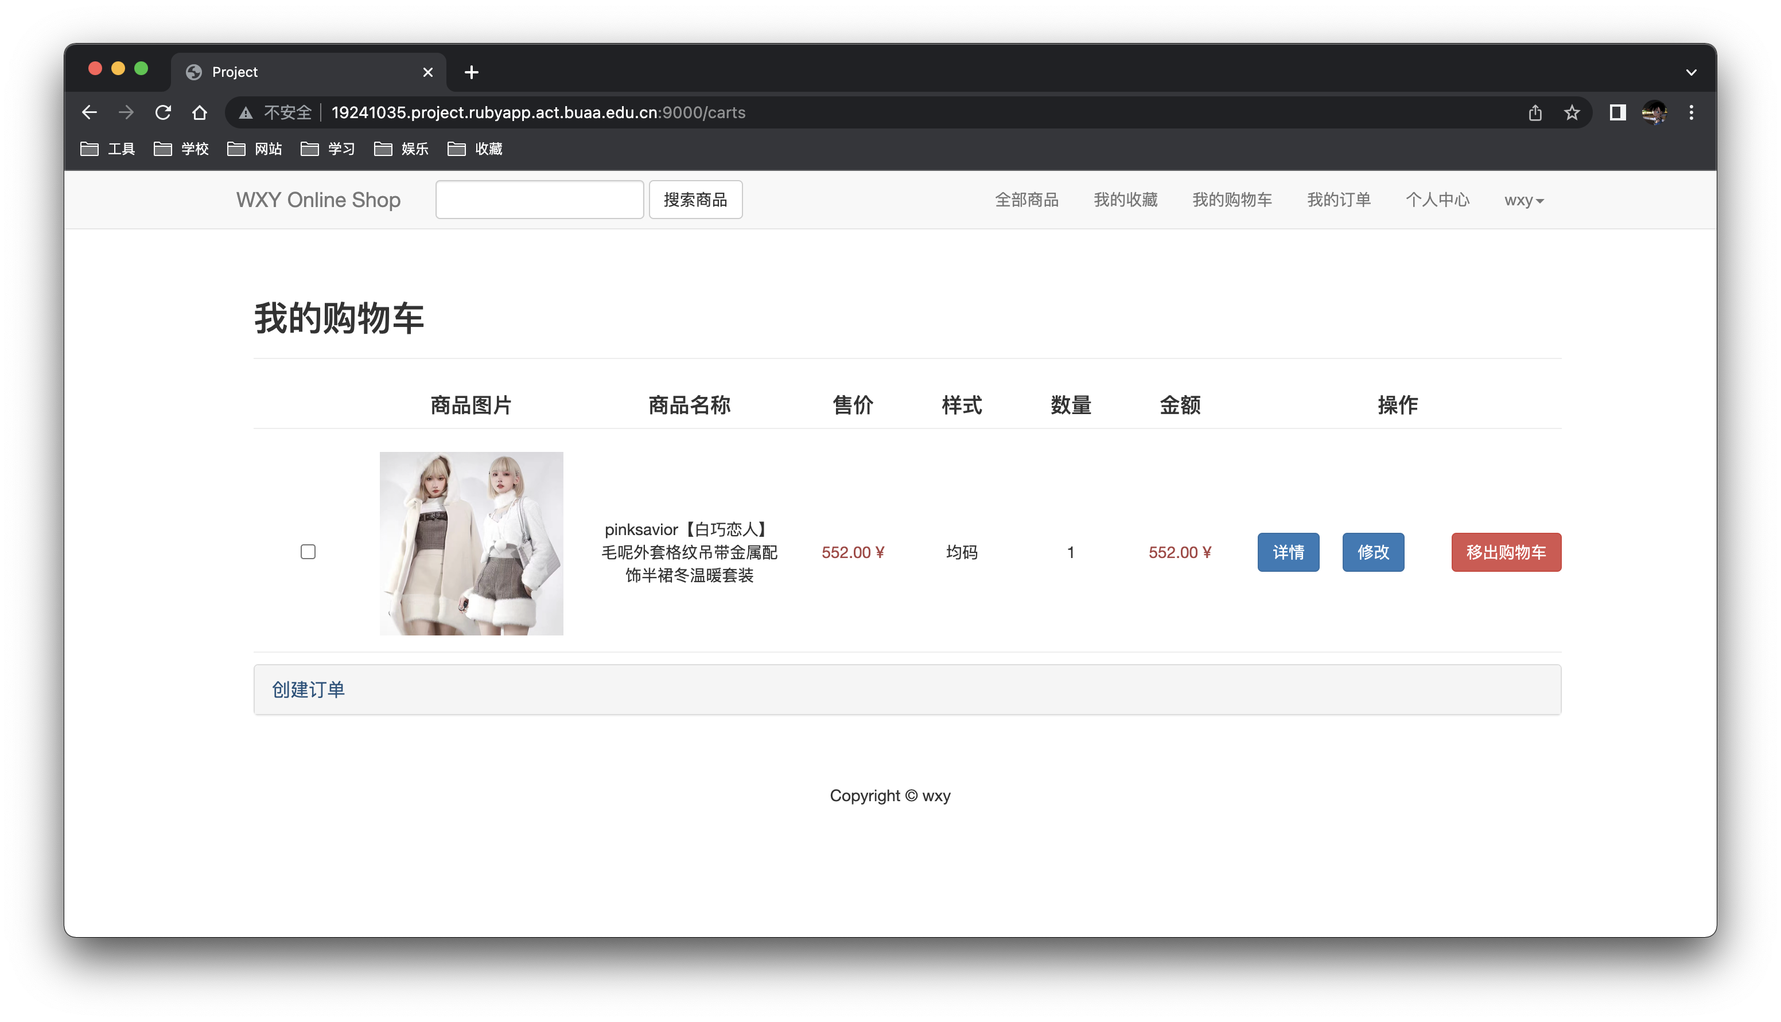Viewport: 1781px width, 1022px height.
Task: Click the pinksavior product name text
Action: click(689, 552)
